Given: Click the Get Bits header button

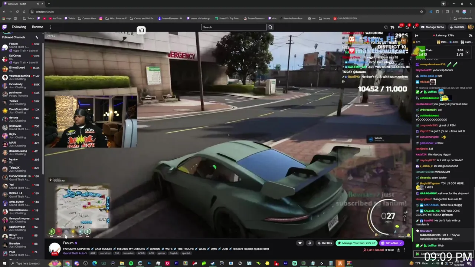Looking at the screenshot, I should (x=457, y=27).
